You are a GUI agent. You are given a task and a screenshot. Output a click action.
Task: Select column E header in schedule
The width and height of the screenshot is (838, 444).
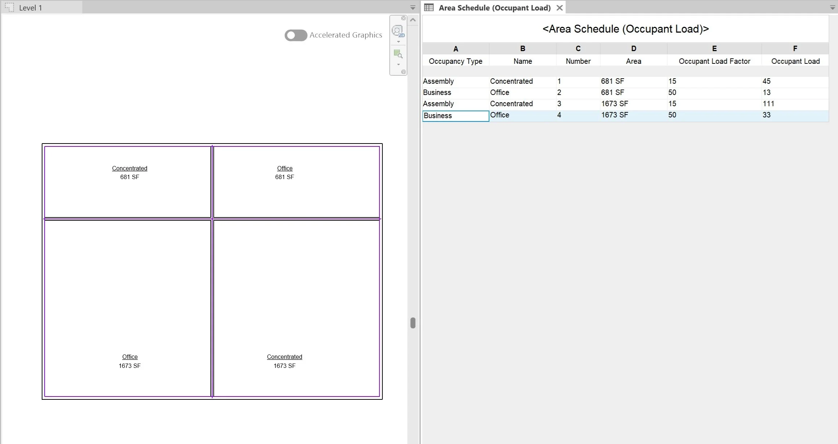(x=714, y=49)
